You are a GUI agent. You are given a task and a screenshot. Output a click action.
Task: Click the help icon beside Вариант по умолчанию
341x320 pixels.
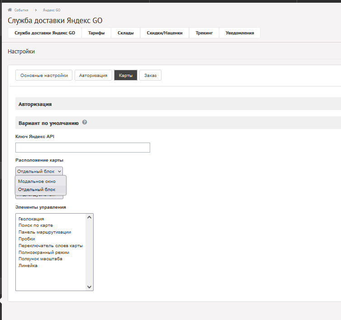85,122
